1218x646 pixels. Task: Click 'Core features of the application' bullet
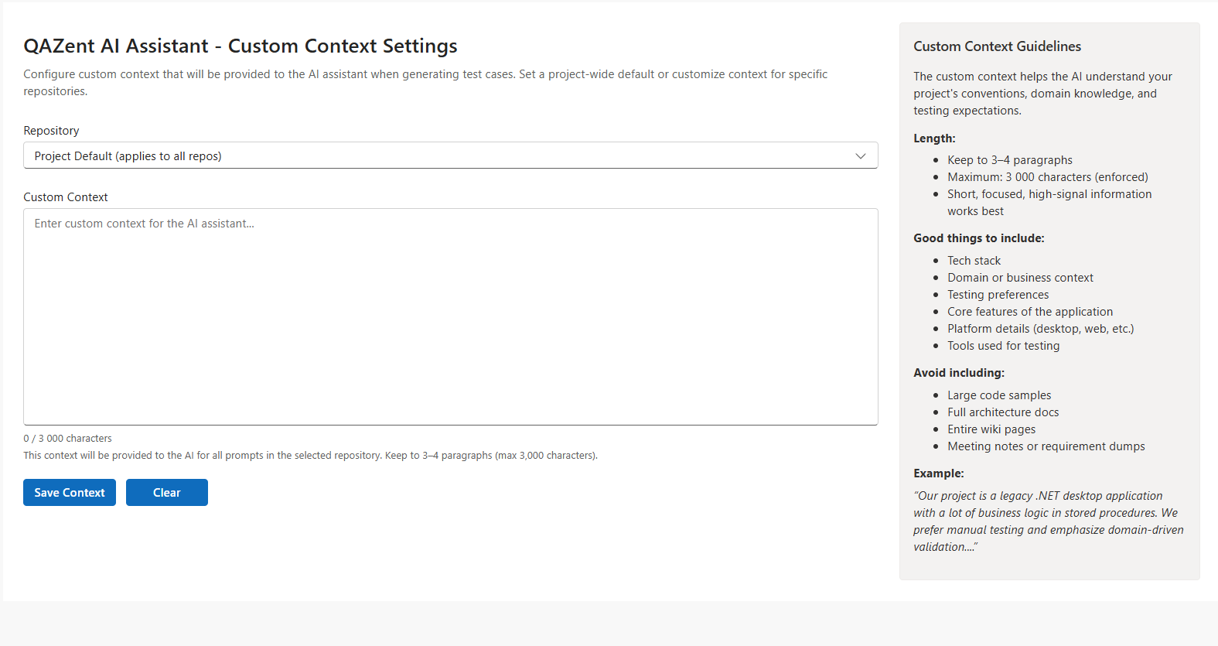[x=1030, y=312]
